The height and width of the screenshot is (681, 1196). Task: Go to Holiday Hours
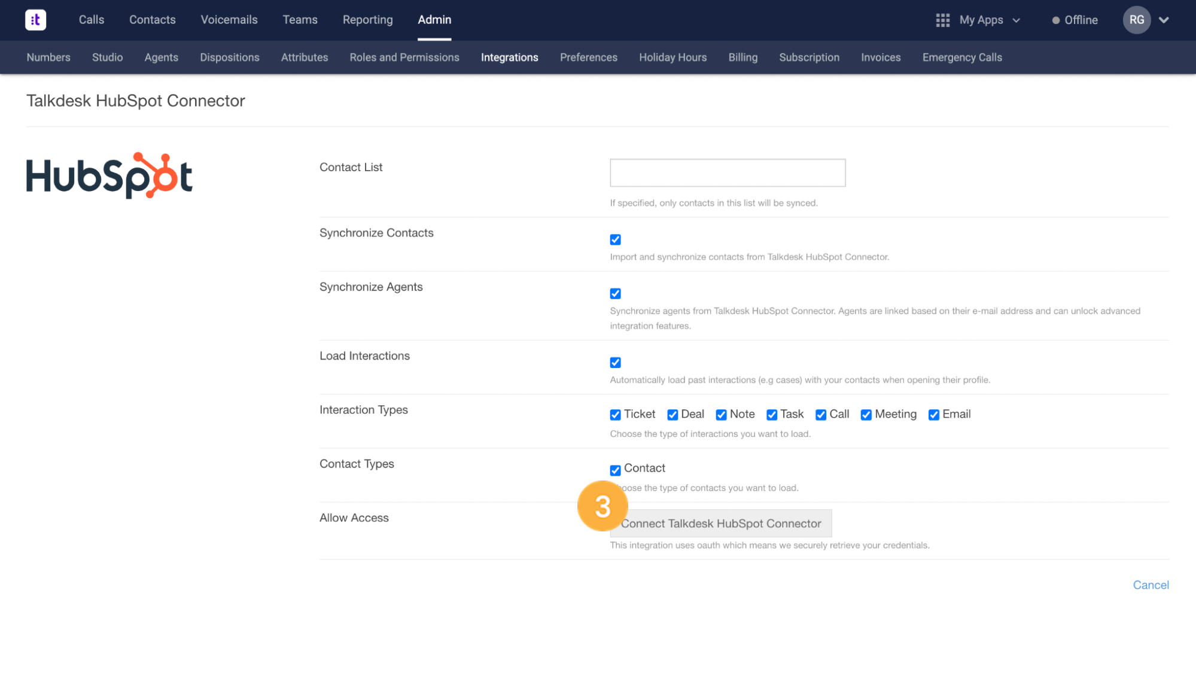pos(673,57)
